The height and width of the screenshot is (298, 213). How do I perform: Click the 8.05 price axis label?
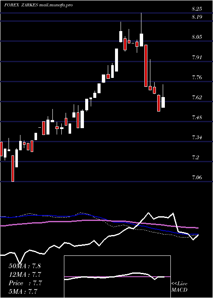tap(197, 37)
